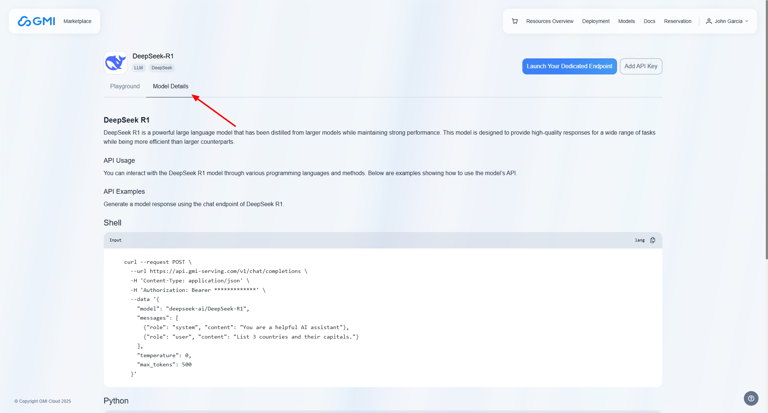Screen dimensions: 768x413
Task: Switch to the Playground tab
Action: pyautogui.click(x=125, y=86)
